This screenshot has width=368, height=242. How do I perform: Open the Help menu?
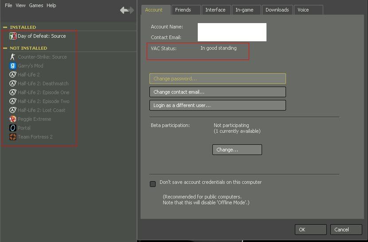(x=51, y=5)
